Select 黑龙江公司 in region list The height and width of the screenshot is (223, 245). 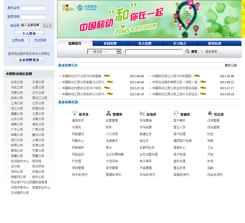coord(40,98)
